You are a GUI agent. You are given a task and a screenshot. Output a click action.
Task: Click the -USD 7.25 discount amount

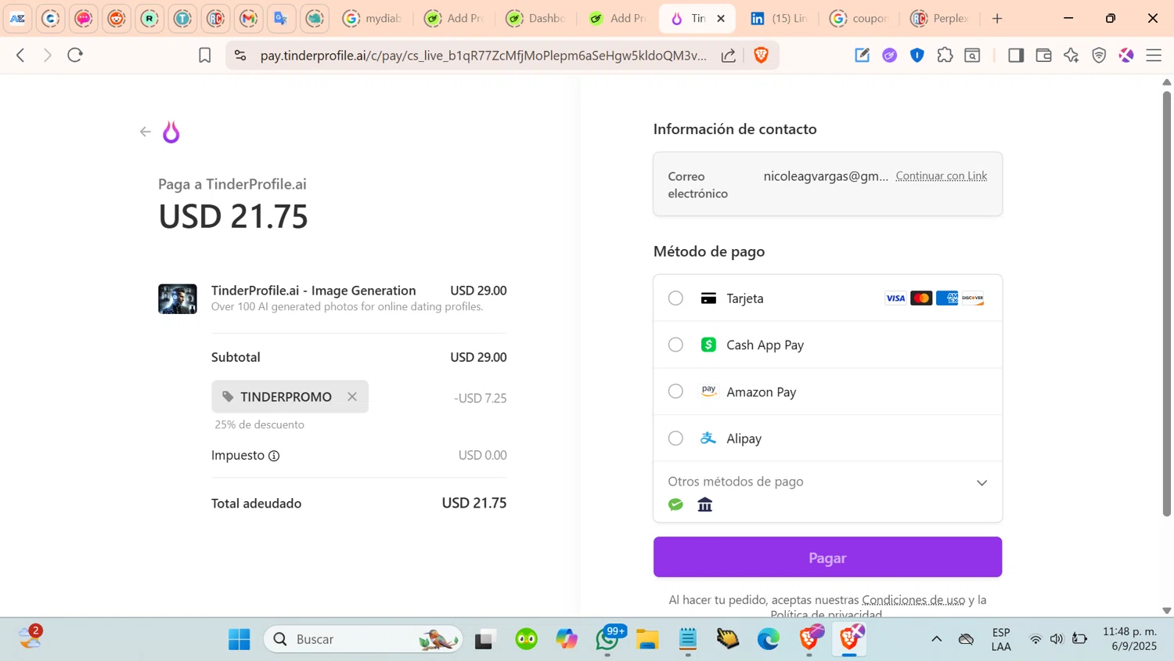point(480,398)
